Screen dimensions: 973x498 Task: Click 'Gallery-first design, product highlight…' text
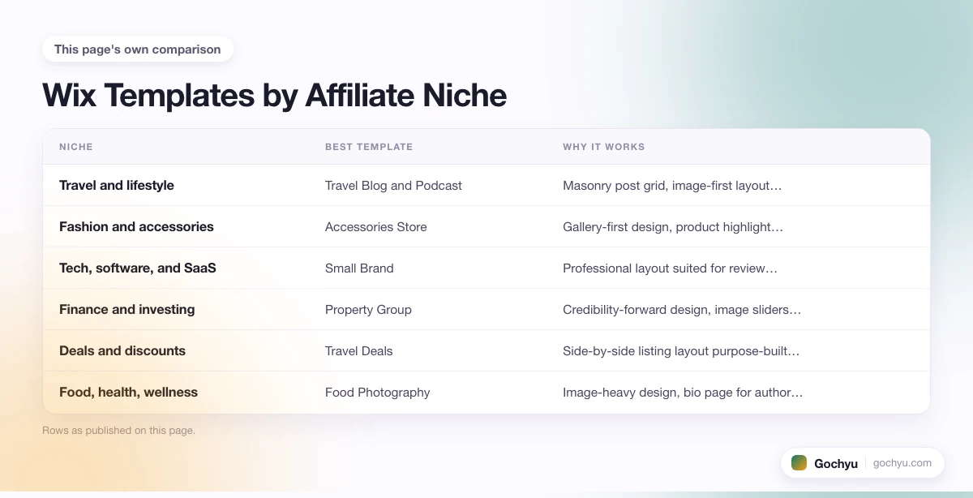673,227
